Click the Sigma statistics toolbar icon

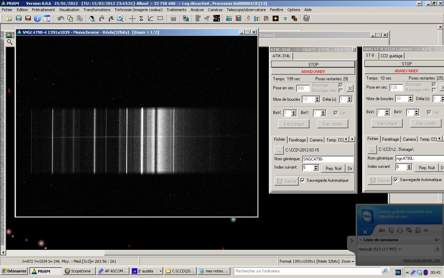pos(141,18)
